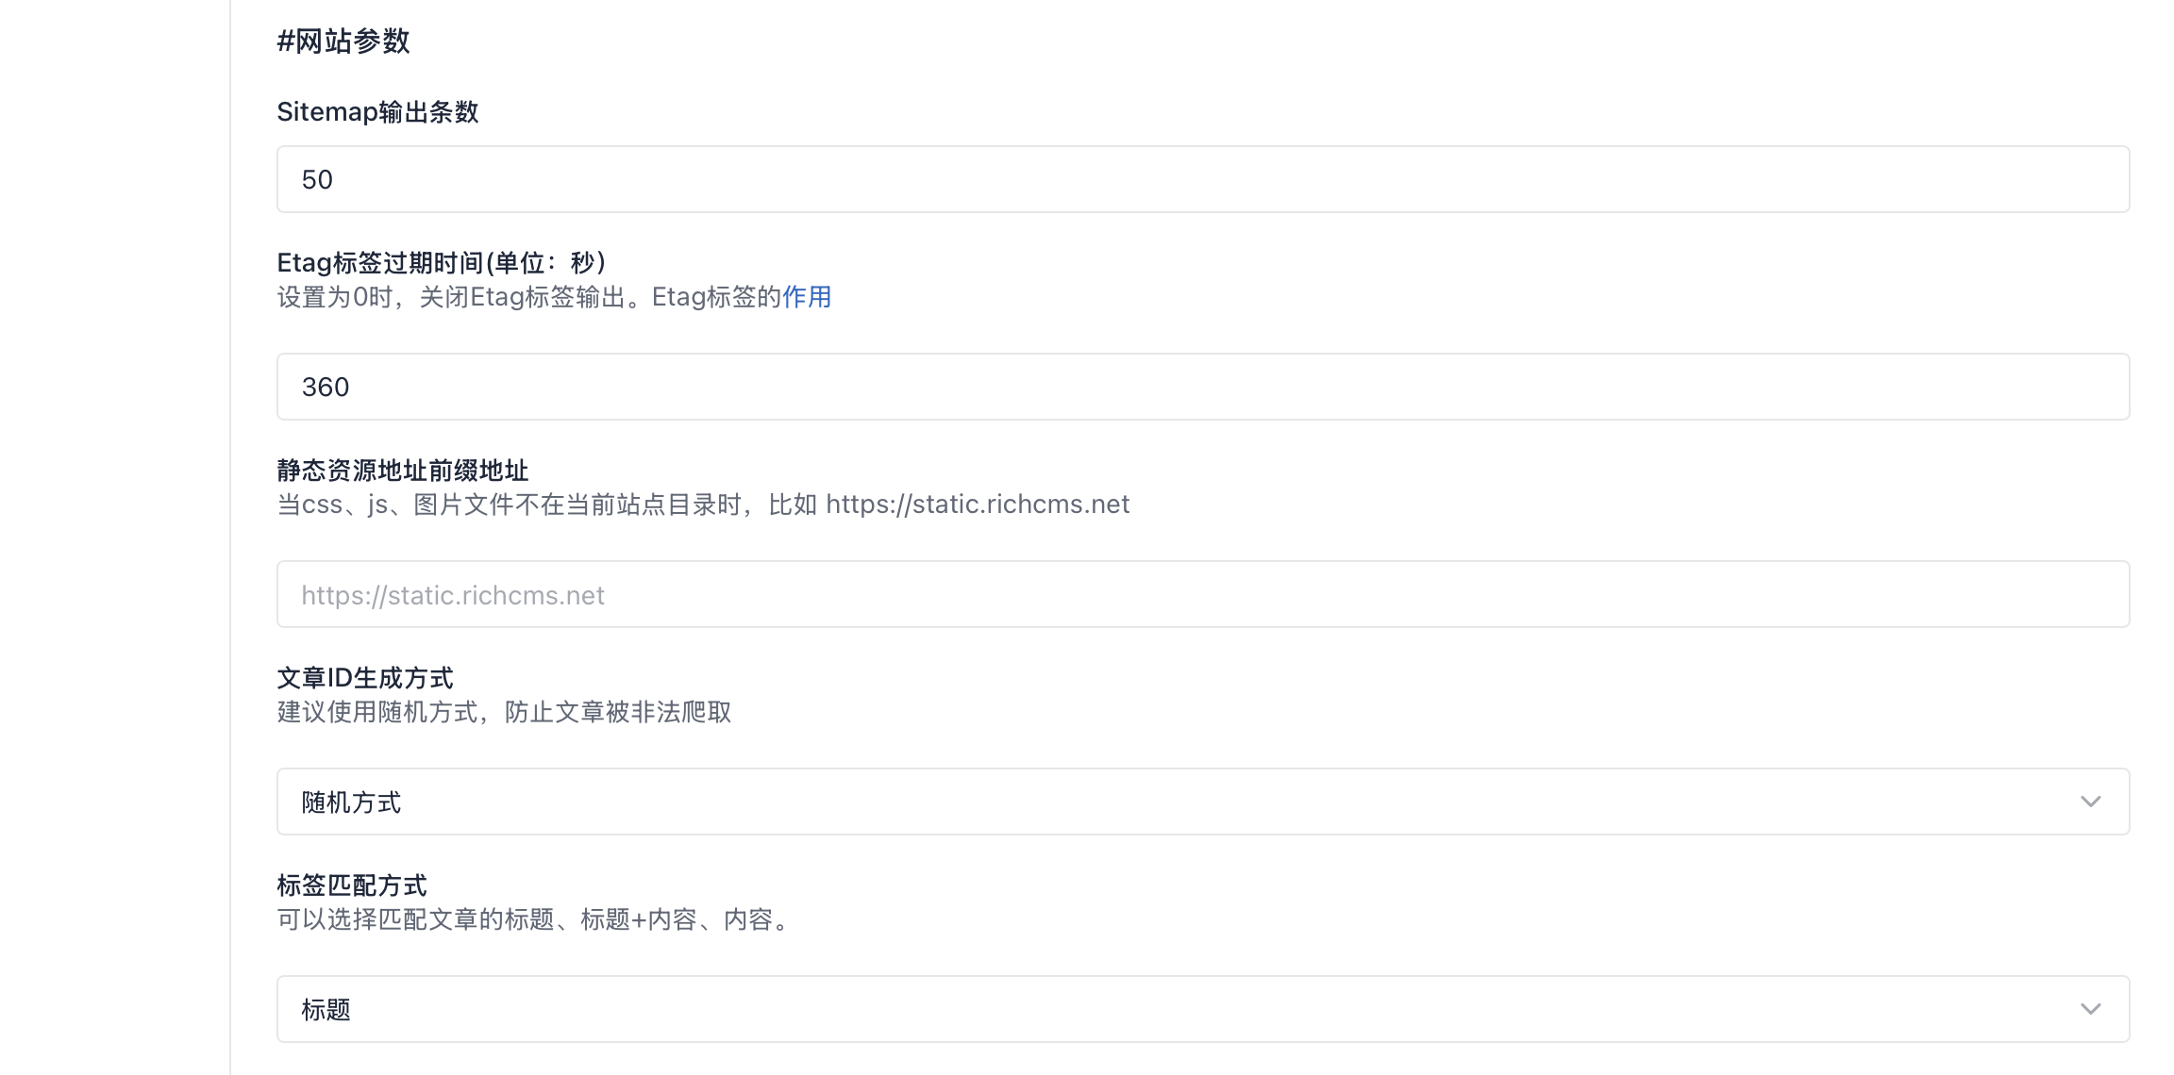Image resolution: width=2174 pixels, height=1075 pixels.
Task: Click the static.richcms.net placeholder input
Action: [x=1202, y=595]
